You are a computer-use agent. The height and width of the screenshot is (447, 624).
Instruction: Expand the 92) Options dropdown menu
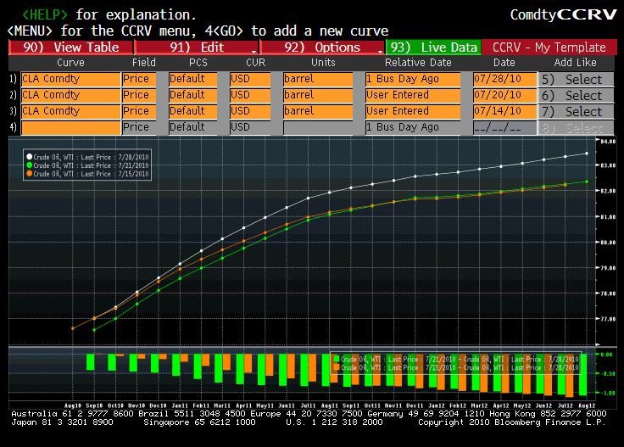pos(322,47)
